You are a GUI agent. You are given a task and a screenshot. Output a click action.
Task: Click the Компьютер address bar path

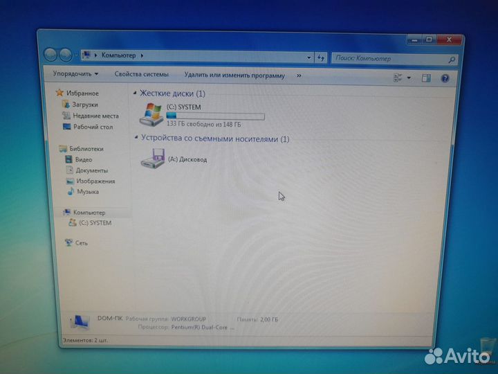point(118,55)
